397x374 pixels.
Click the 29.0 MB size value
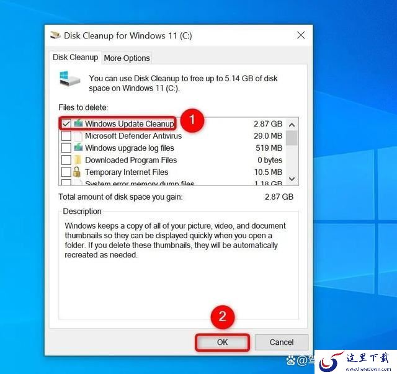[268, 136]
